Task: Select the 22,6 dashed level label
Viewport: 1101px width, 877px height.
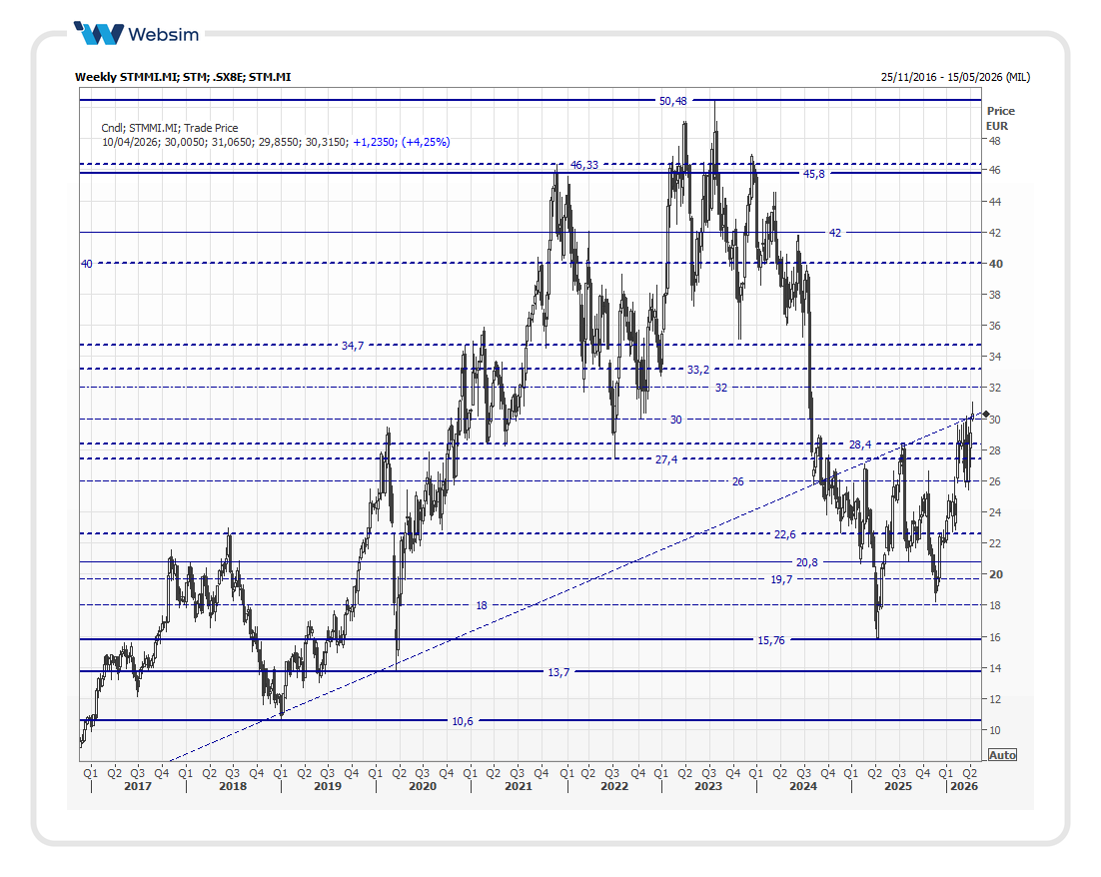Action: click(x=785, y=534)
